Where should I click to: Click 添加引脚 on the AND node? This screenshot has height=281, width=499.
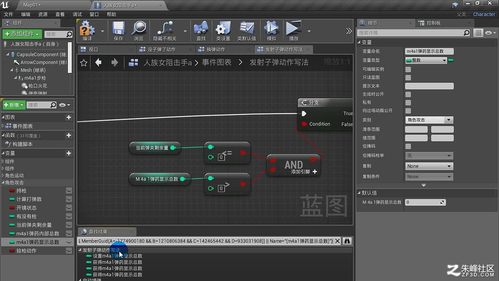click(304, 172)
